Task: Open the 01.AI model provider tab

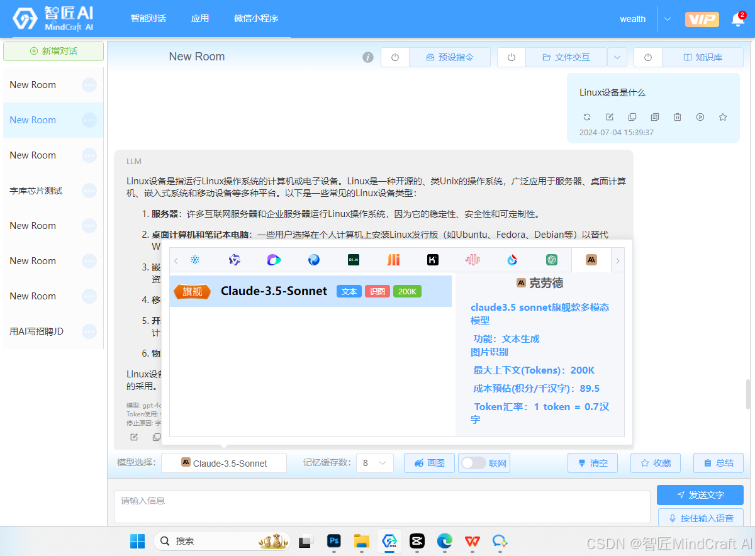Action: coord(354,260)
